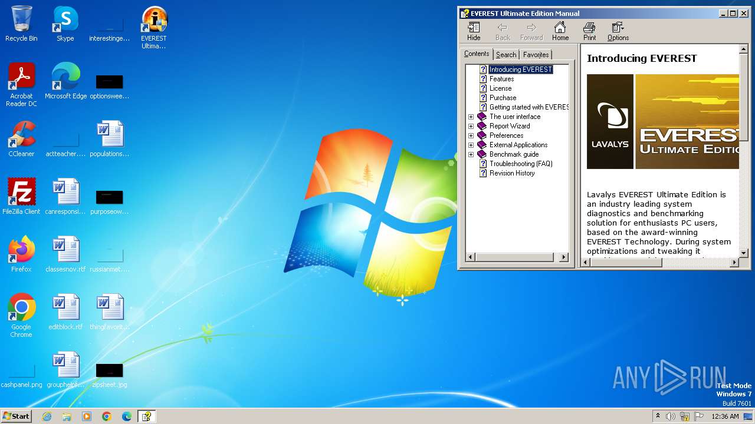The image size is (755, 424).
Task: Print the current help topic
Action: click(x=589, y=31)
